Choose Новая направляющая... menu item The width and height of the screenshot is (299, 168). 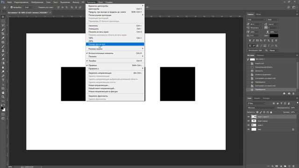coord(115,85)
